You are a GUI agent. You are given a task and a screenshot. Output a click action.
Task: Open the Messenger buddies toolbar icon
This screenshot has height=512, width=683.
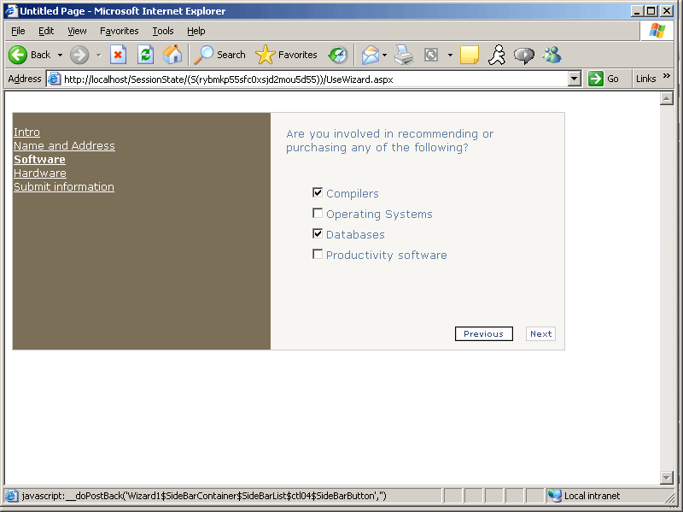[552, 55]
